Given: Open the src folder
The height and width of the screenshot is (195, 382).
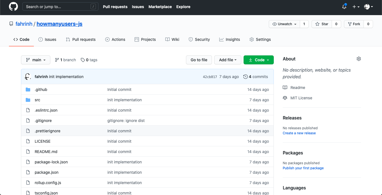Looking at the screenshot, I should click(x=37, y=100).
